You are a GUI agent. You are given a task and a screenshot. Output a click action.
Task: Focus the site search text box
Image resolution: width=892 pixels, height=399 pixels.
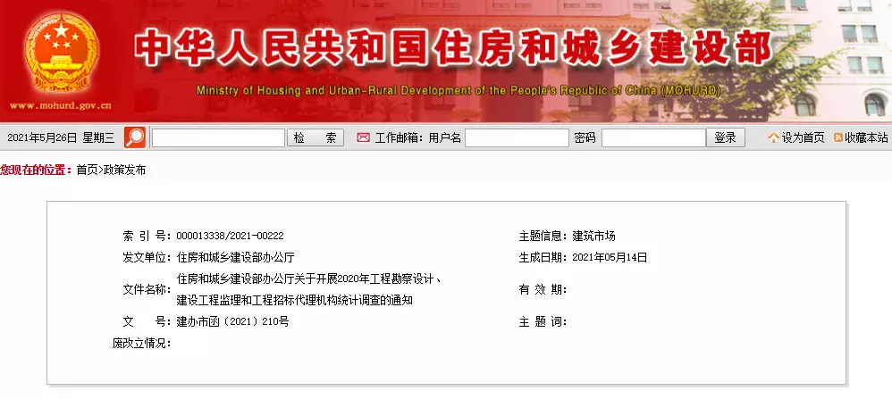tap(218, 138)
